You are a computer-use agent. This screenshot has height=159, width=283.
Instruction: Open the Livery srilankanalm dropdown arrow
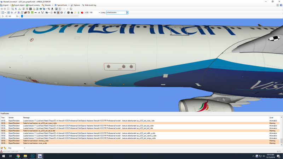coord(127,13)
